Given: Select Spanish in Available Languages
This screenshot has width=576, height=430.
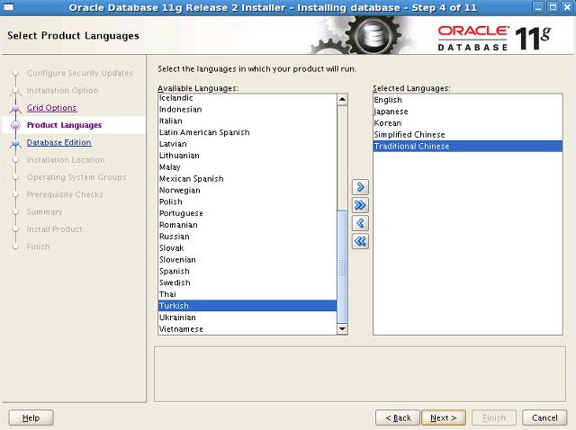Looking at the screenshot, I should coord(247,272).
